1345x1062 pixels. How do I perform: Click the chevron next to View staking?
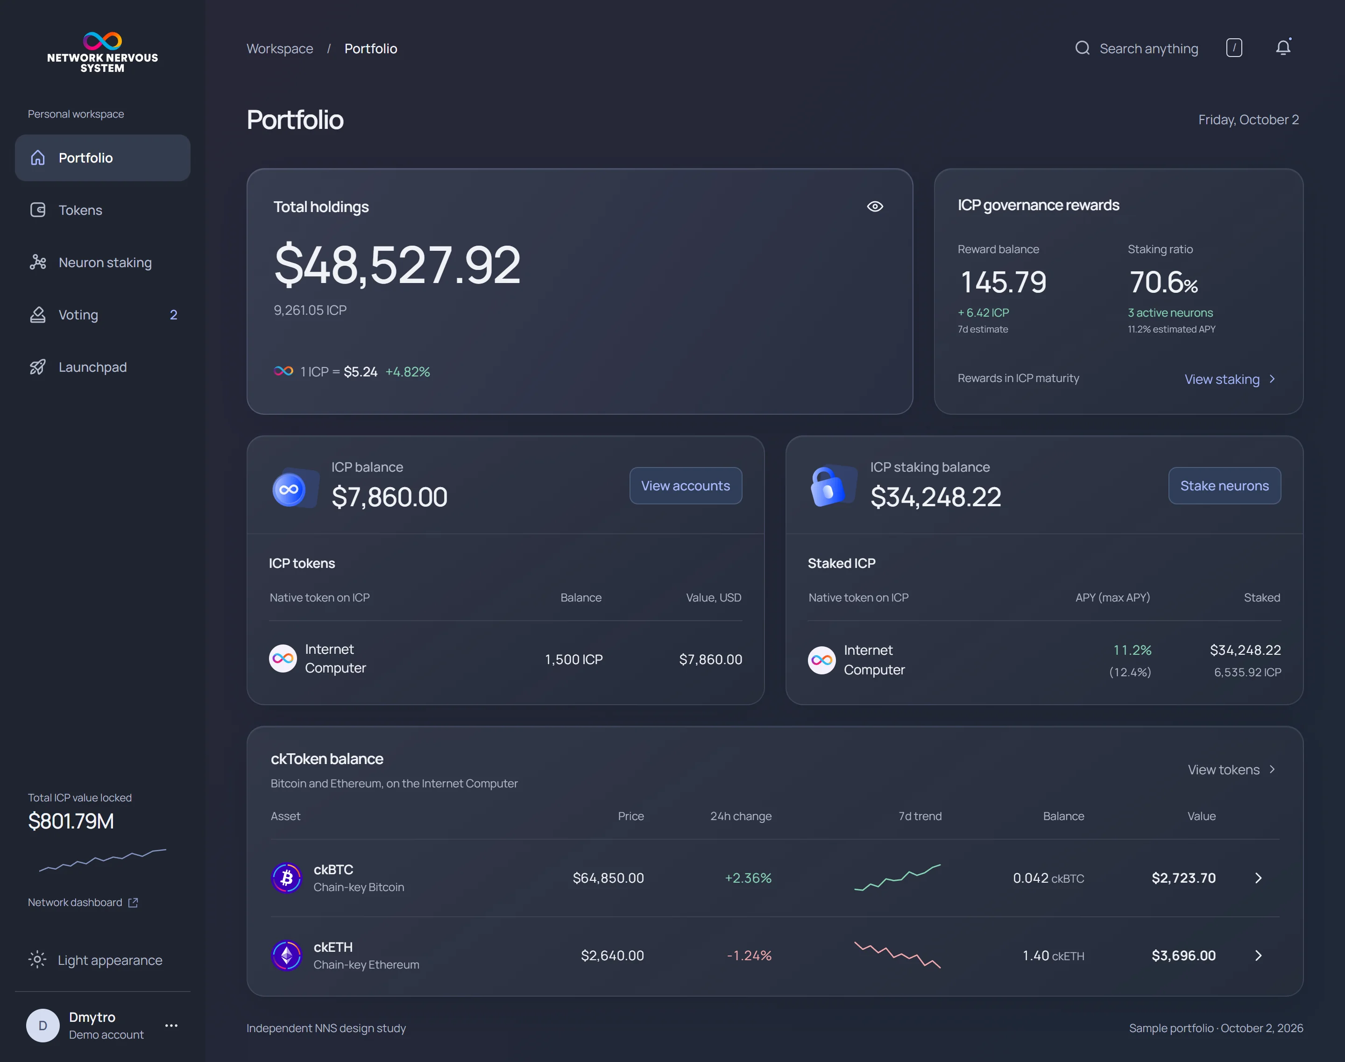point(1272,379)
